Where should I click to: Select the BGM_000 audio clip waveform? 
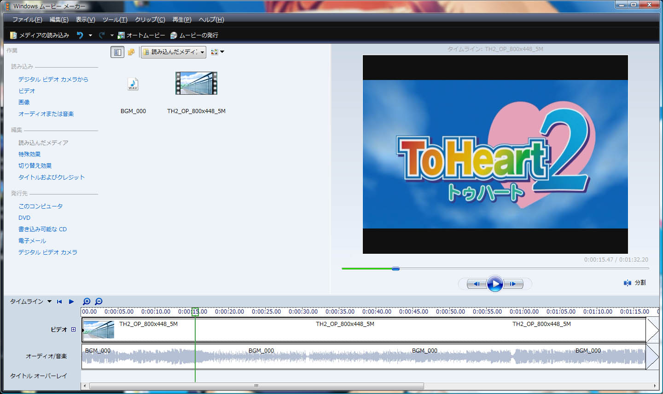(364, 357)
